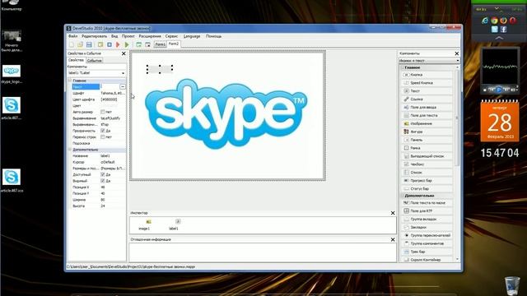Pick the Панель component

click(x=427, y=140)
